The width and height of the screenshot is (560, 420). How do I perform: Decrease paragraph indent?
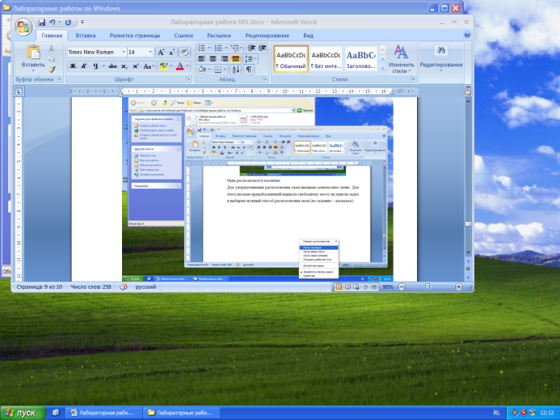tap(251, 48)
